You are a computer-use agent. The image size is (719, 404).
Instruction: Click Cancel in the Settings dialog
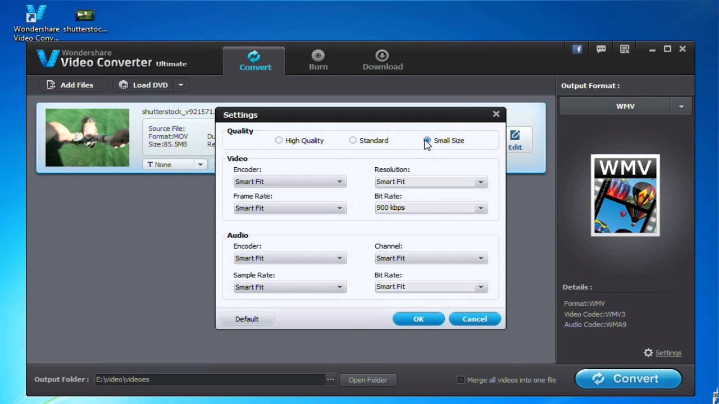pyautogui.click(x=475, y=319)
